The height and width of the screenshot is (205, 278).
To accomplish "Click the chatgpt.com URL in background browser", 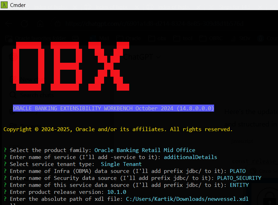I will coord(154,24).
